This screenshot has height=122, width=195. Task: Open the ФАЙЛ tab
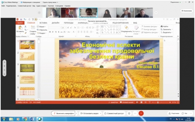20,23
